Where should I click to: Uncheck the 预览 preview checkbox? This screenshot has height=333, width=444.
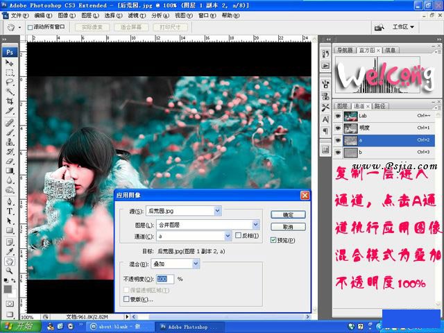tap(273, 240)
